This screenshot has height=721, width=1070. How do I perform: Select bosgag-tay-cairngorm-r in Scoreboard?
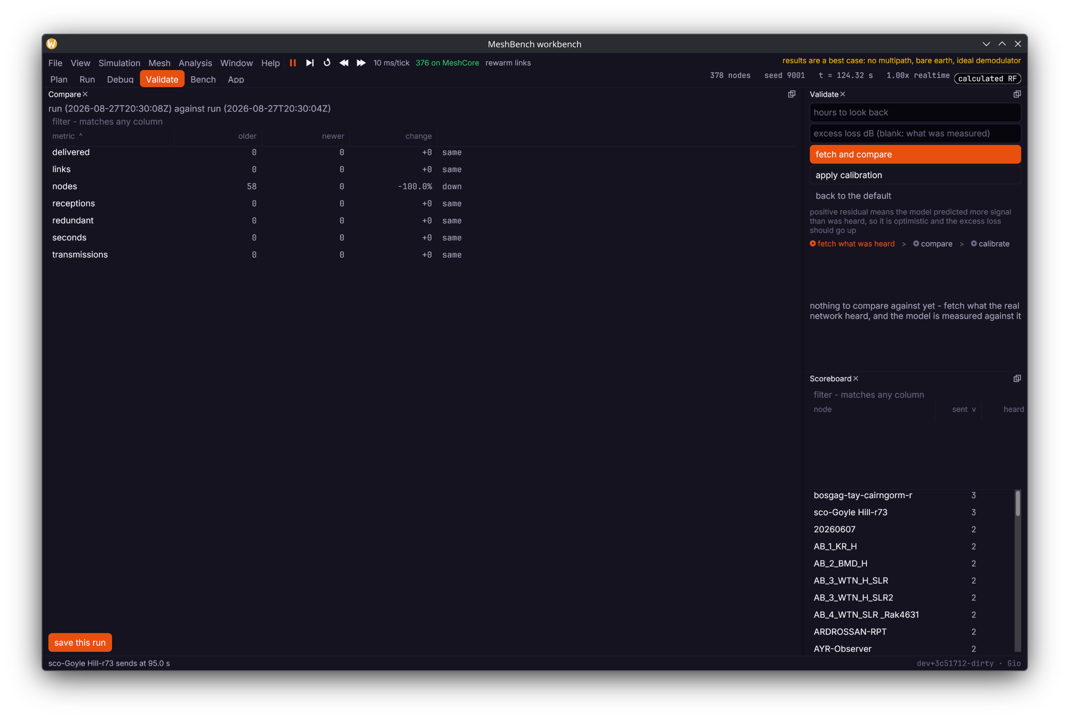tap(912, 495)
